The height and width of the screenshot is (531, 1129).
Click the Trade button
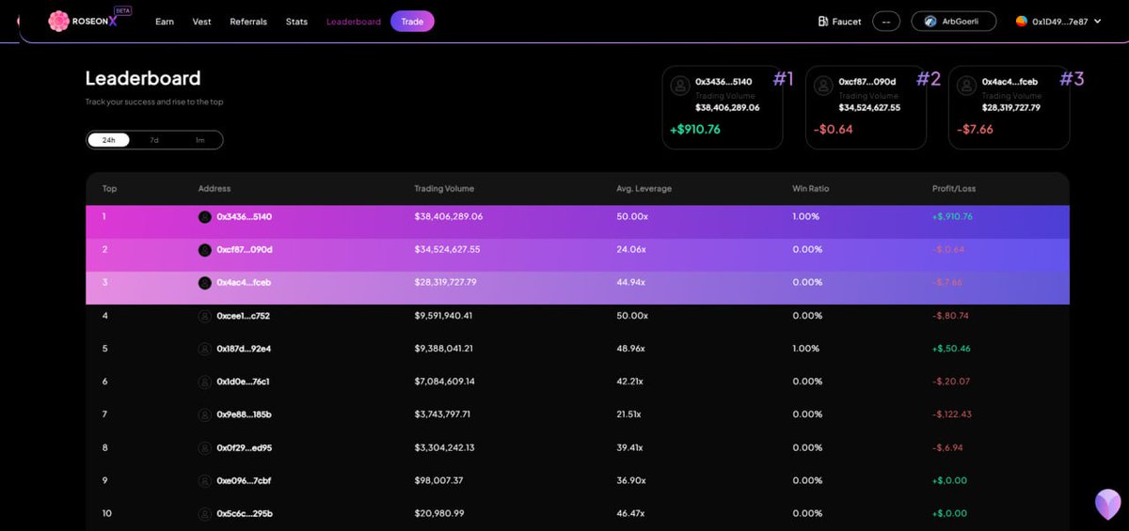(412, 21)
